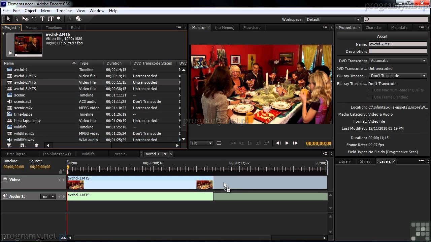Click the timeline zoom slider handle
This screenshot has height=242, width=431.
tap(63, 238)
